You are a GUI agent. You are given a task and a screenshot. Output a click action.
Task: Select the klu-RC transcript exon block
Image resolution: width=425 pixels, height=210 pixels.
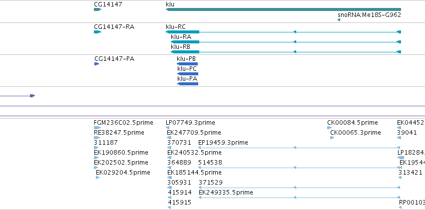click(x=182, y=32)
